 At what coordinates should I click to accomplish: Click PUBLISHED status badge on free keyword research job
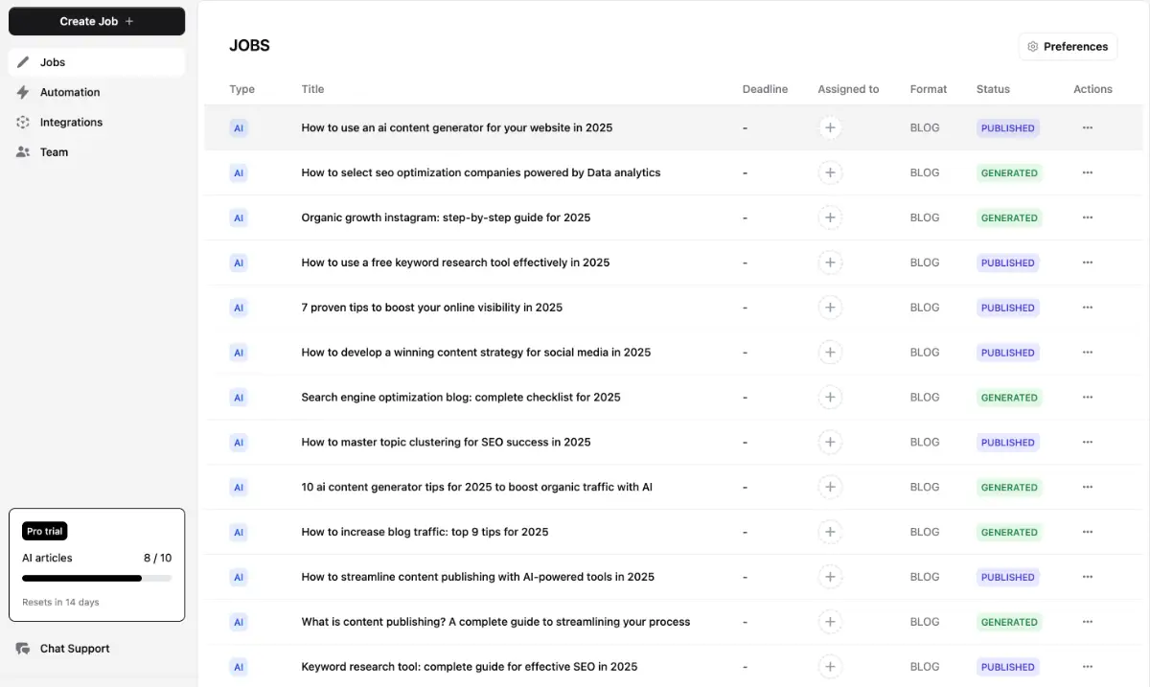(x=1007, y=263)
